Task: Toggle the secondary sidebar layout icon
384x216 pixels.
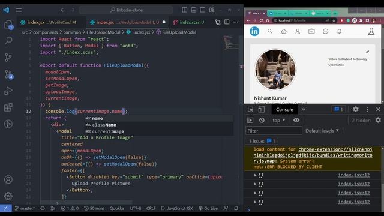Action: (203, 10)
